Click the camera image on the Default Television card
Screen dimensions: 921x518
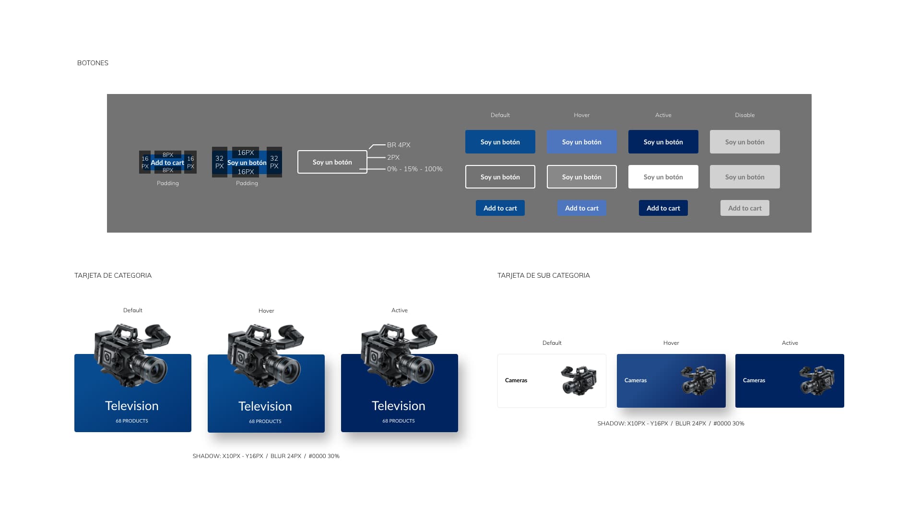click(132, 355)
